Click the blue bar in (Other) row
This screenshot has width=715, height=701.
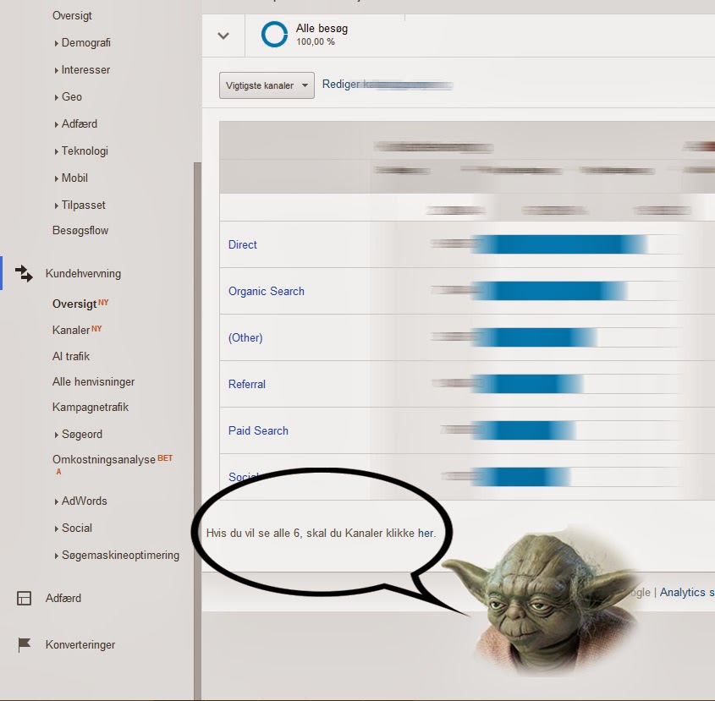pyautogui.click(x=534, y=337)
